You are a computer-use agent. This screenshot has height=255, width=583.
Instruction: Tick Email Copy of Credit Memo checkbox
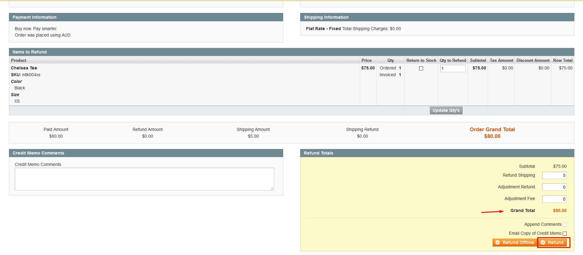coord(565,233)
